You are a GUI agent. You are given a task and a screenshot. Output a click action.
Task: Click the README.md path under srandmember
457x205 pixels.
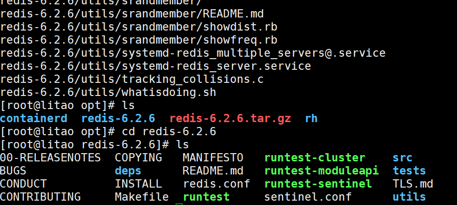[132, 14]
